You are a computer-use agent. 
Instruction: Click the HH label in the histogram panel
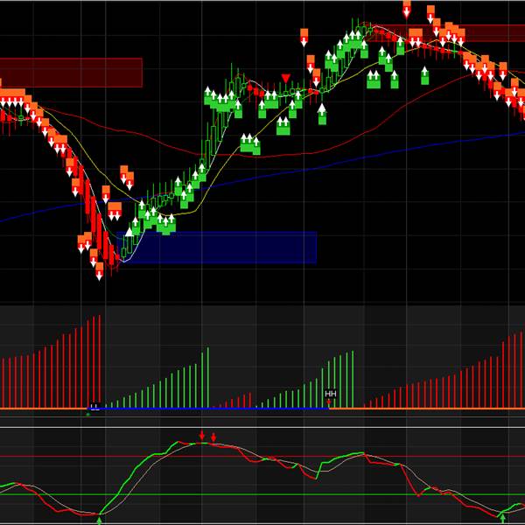(331, 394)
